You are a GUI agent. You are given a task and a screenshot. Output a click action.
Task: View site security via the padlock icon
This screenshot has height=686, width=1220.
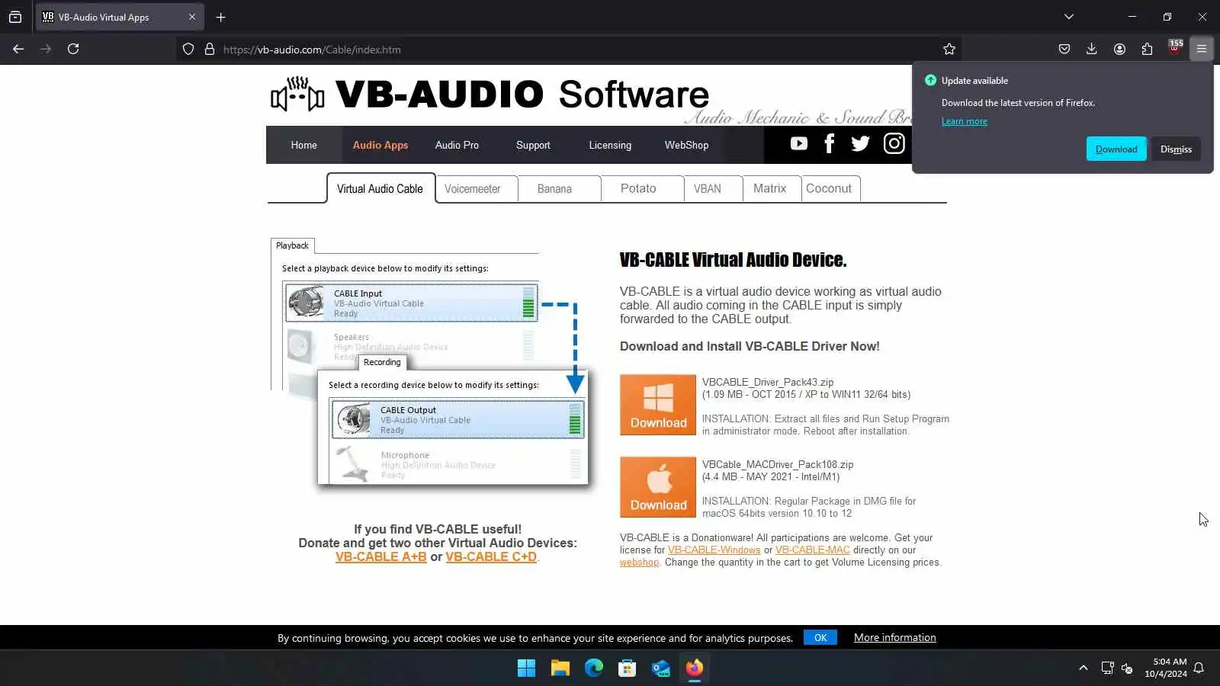click(210, 50)
